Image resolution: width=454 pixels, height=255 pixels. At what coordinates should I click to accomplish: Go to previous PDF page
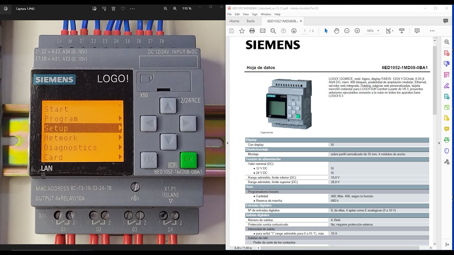click(283, 31)
